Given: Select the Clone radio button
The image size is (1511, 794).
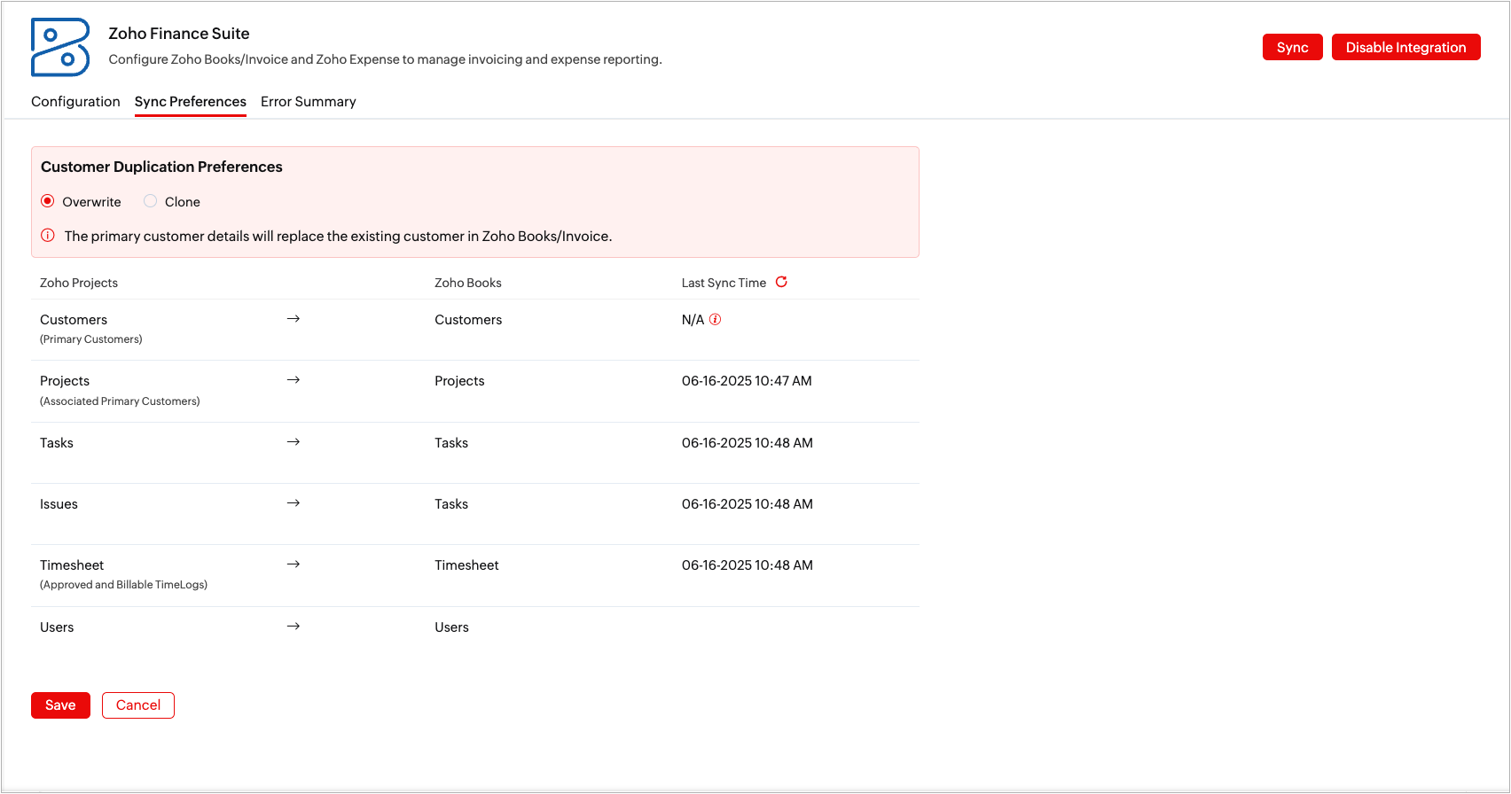Looking at the screenshot, I should coord(151,201).
